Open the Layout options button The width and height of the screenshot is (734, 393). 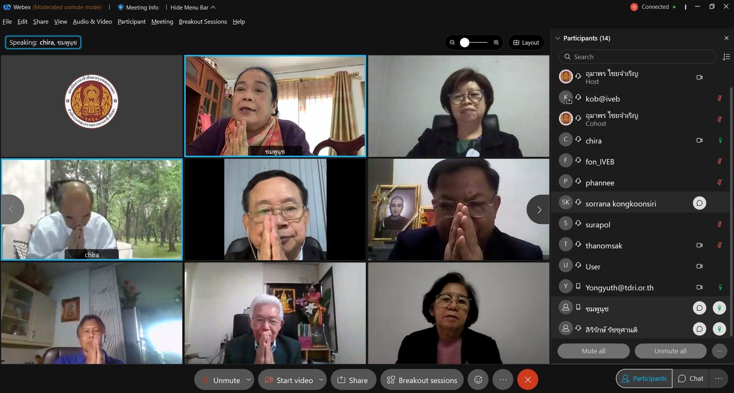click(526, 42)
